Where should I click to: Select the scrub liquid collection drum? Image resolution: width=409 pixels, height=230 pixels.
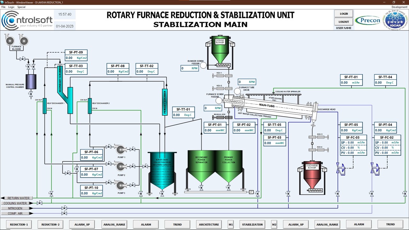(x=162, y=171)
